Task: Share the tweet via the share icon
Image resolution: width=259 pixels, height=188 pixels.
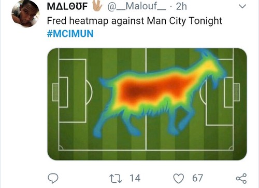Action: point(241,178)
